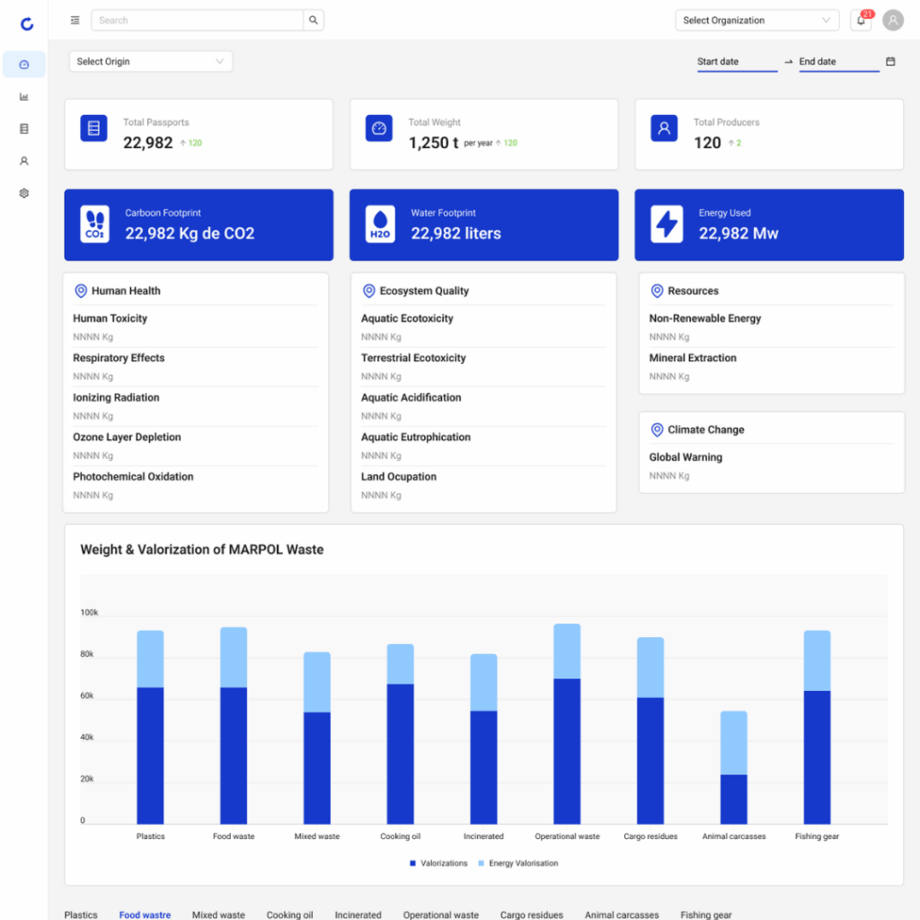Click the notification bell icon
Viewport: 920px width, 920px height.
[x=861, y=21]
